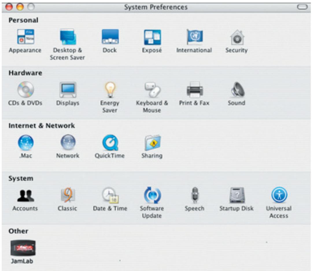Open the Appearance preferences
This screenshot has width=312, height=271.
tap(26, 37)
